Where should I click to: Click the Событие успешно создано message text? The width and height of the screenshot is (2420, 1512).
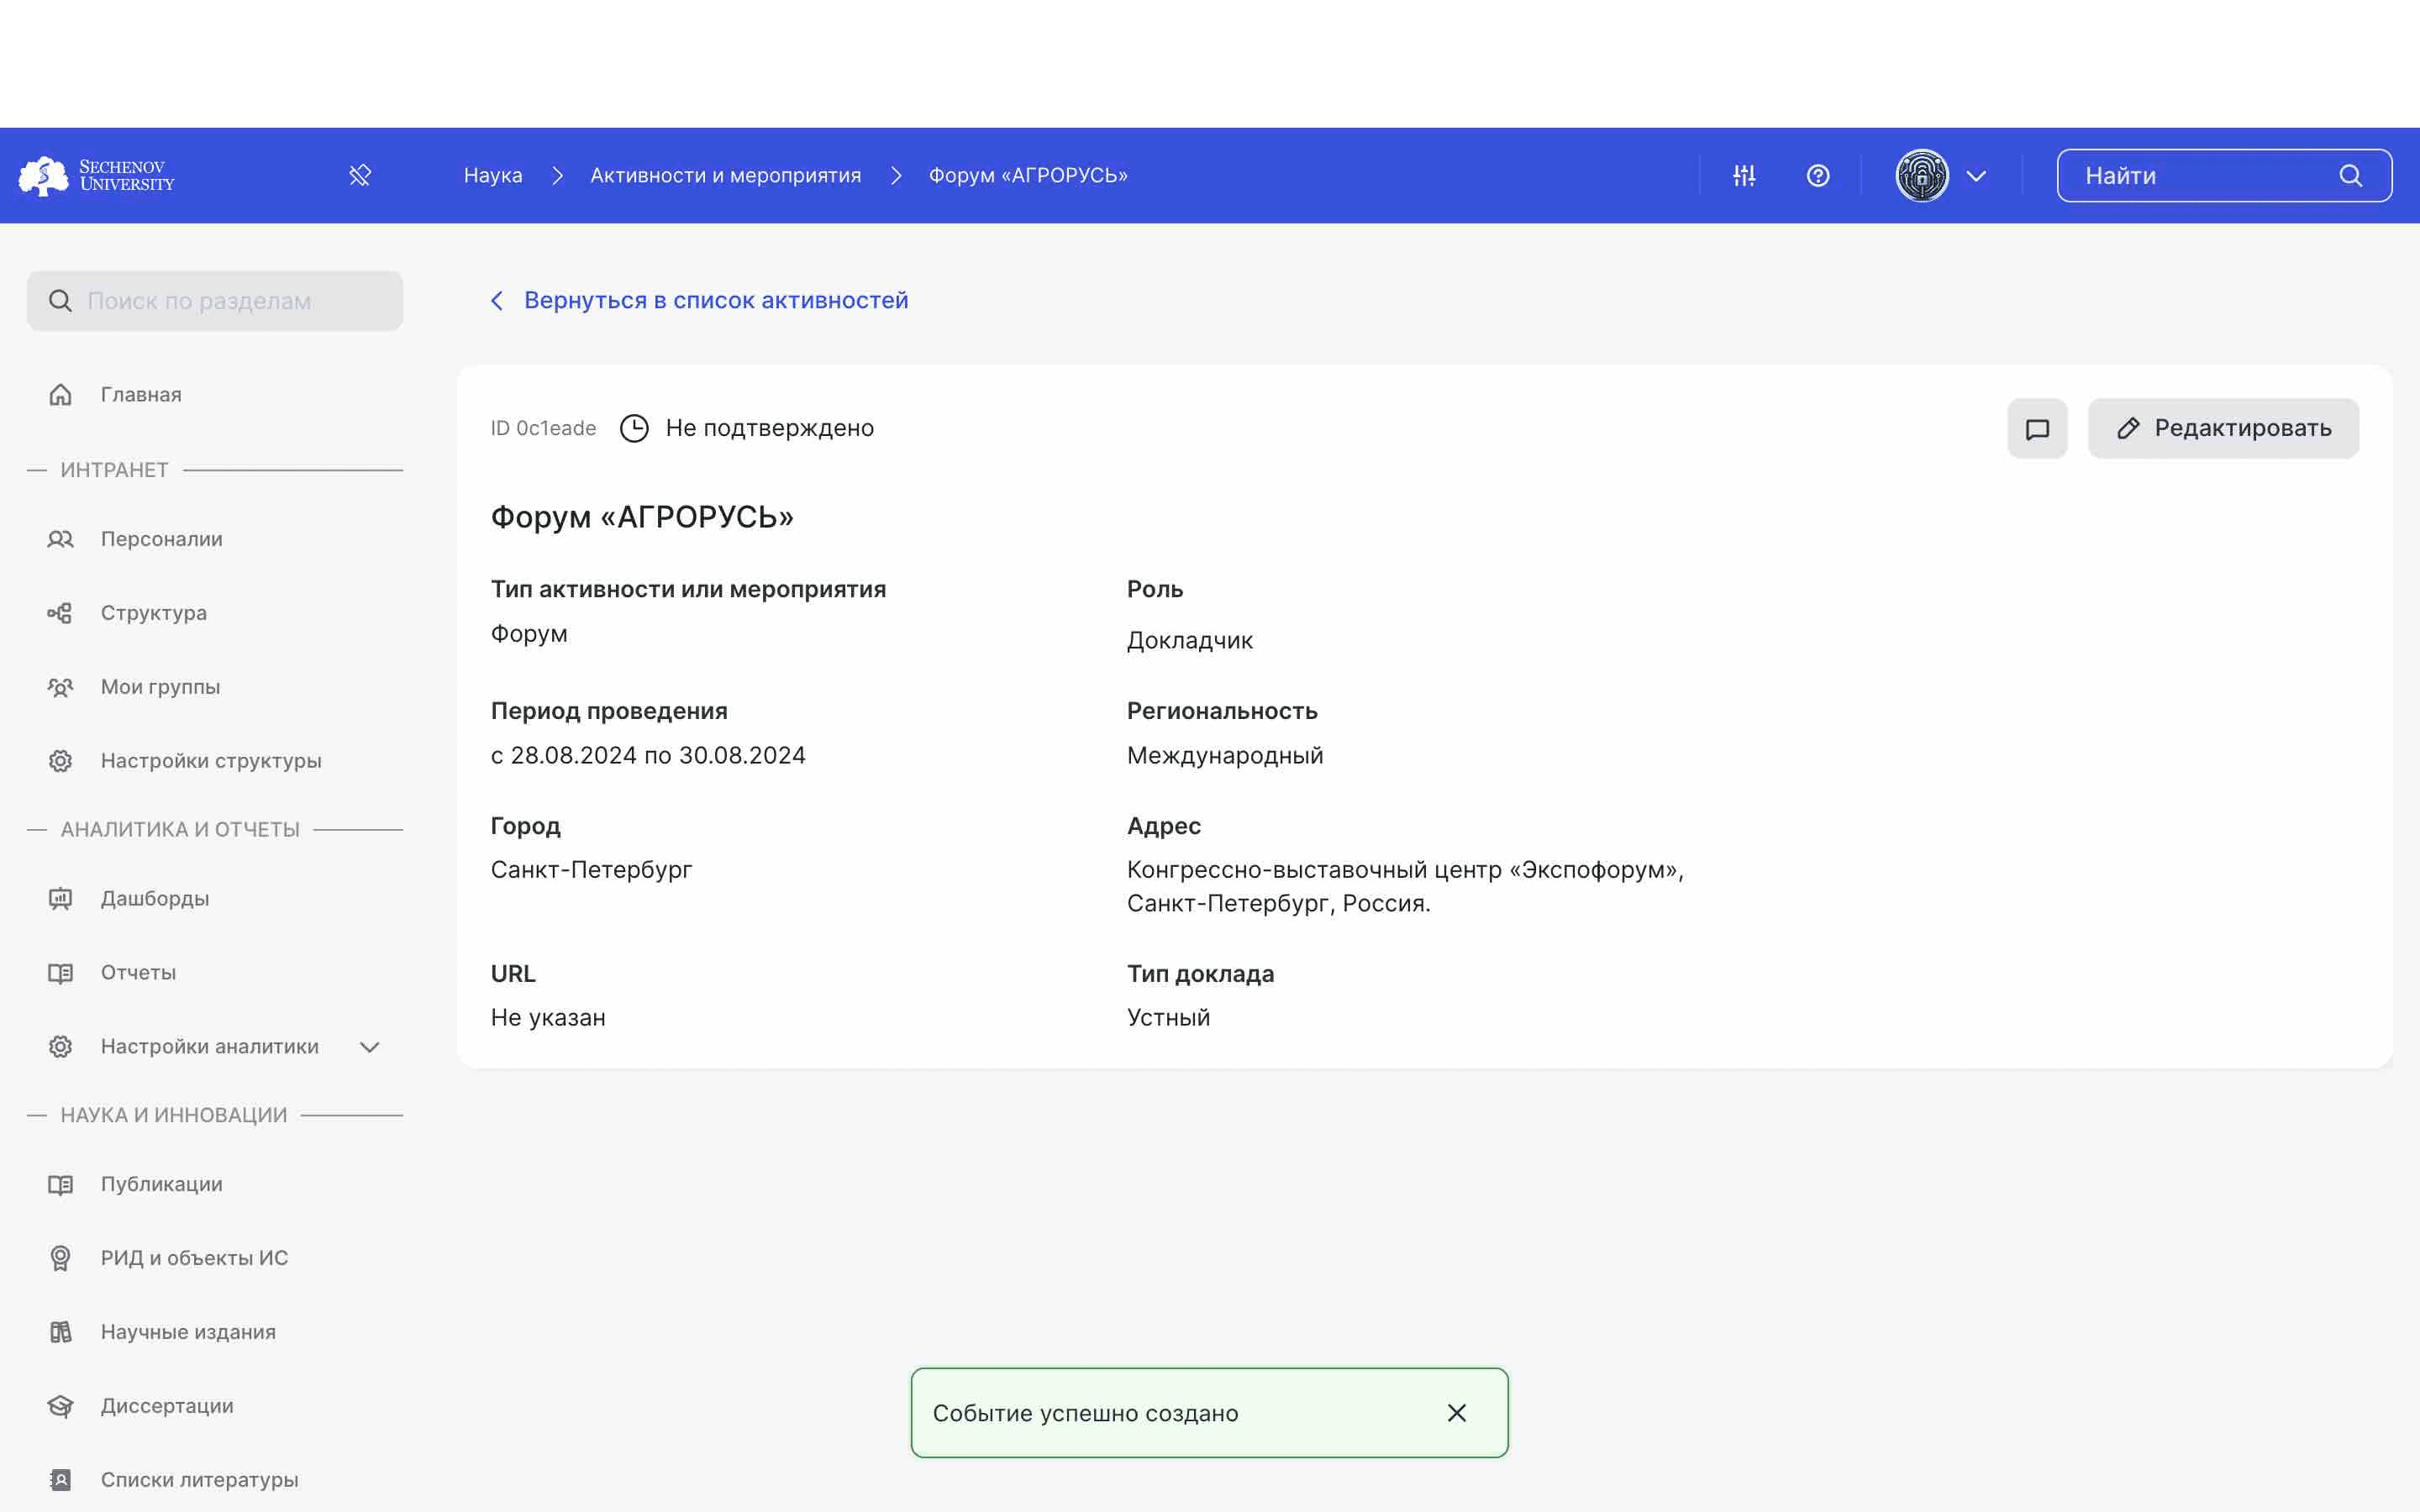(x=1085, y=1413)
